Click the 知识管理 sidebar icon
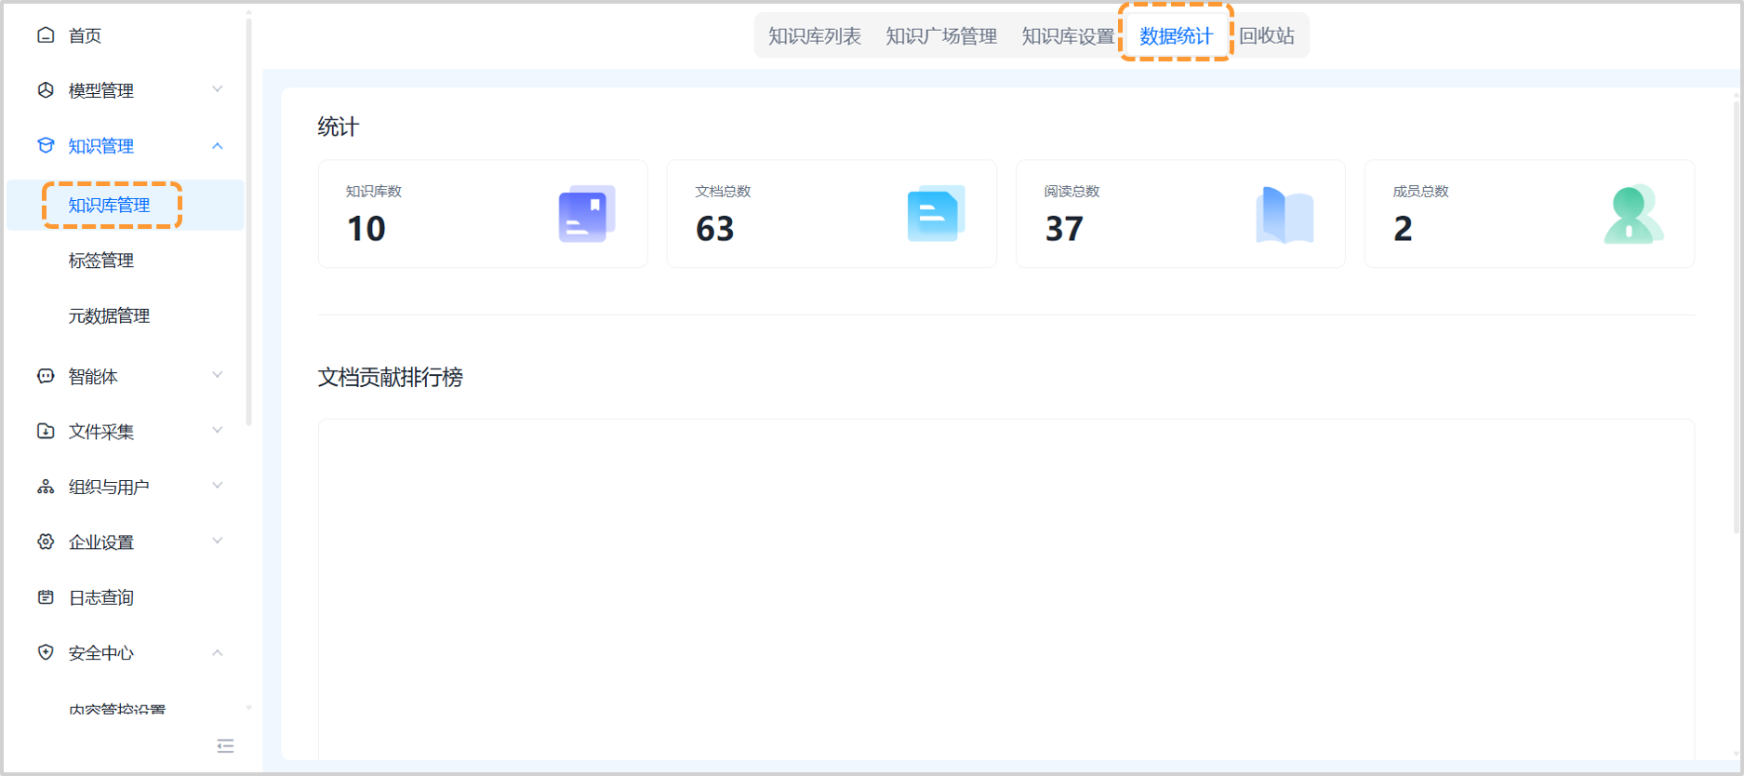This screenshot has width=1744, height=776. (46, 146)
